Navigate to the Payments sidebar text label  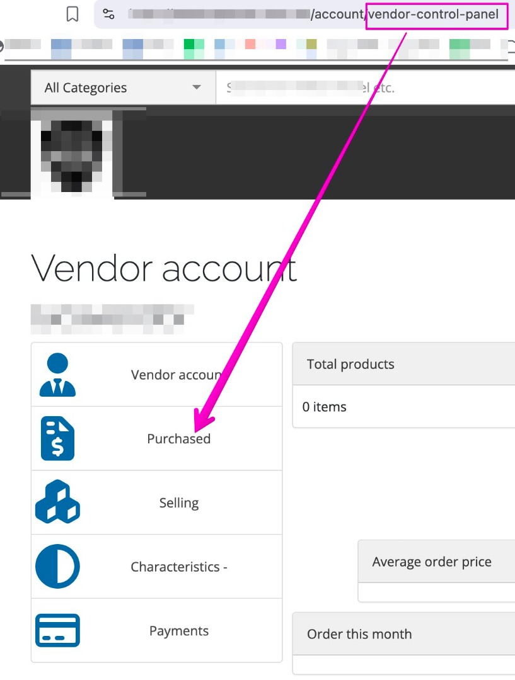178,631
